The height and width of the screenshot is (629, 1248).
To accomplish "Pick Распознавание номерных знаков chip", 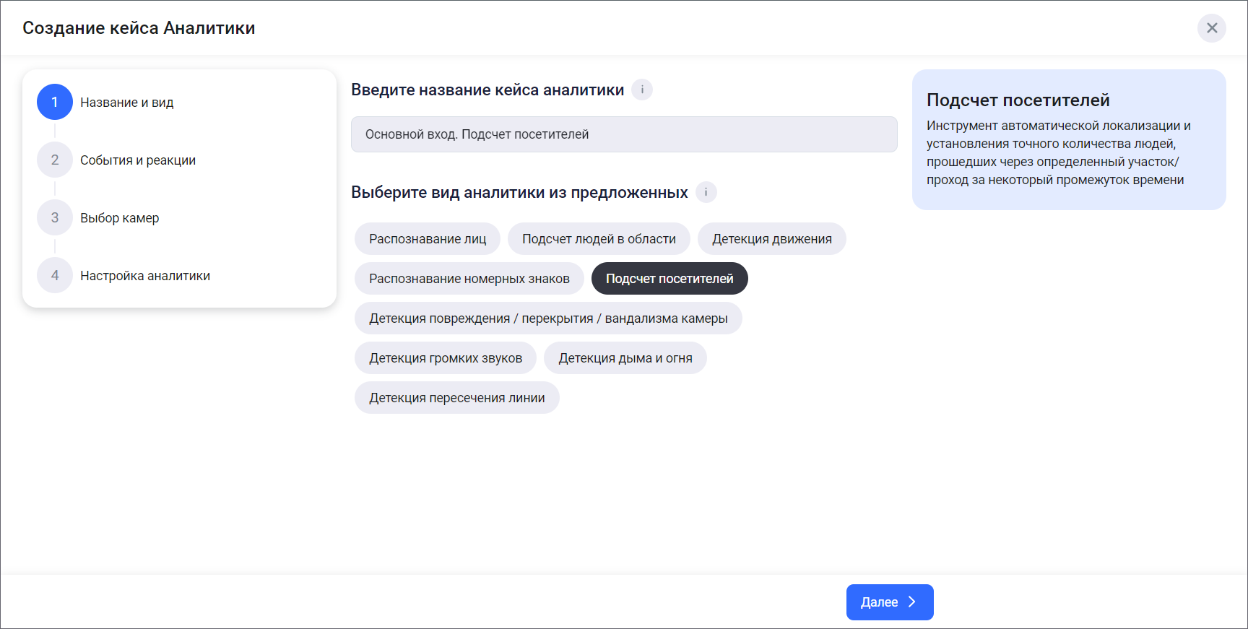I will tap(469, 279).
